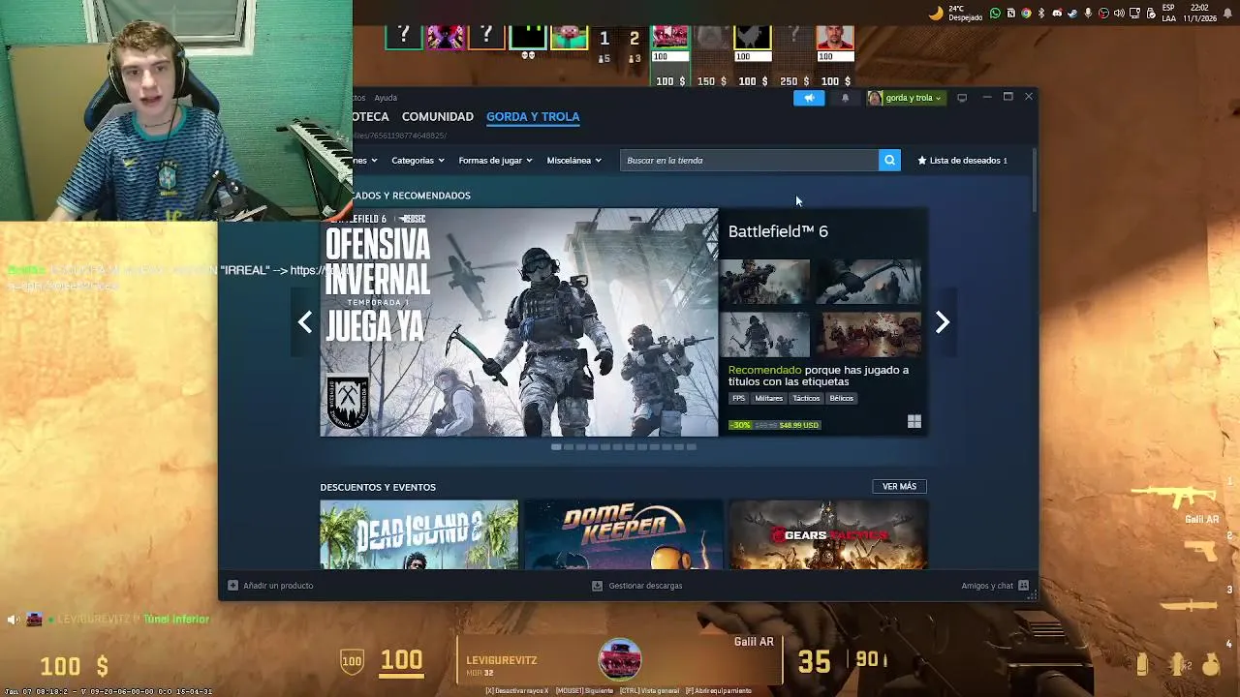Click the profile avatar next to gorda y trola
Viewport: 1240px width, 697px height.
875,98
